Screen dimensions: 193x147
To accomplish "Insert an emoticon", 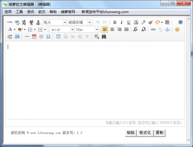I will pos(177,29).
